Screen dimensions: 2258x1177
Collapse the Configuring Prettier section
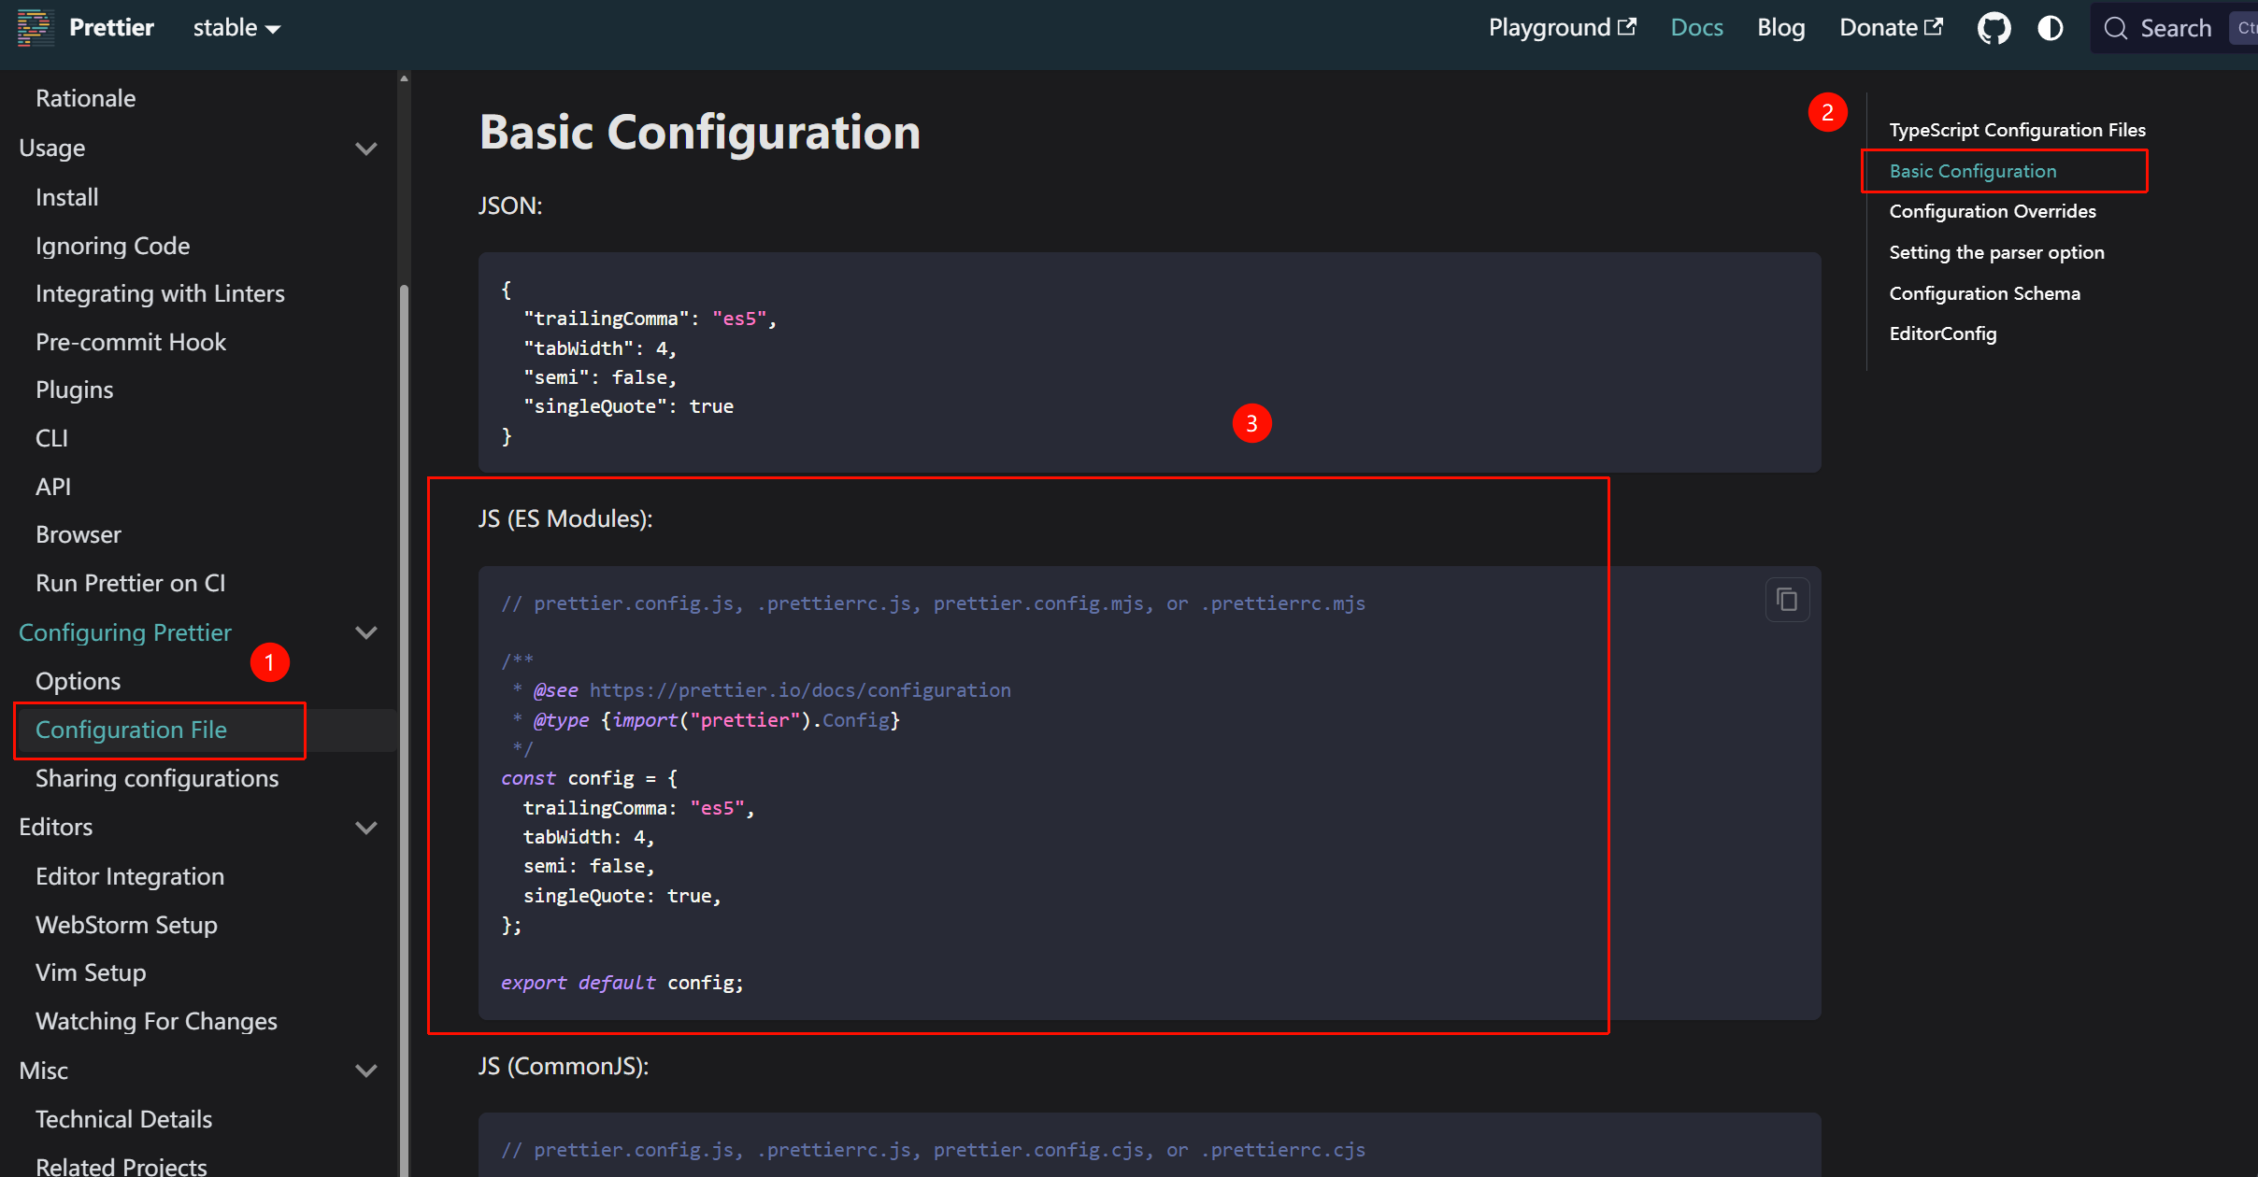click(366, 632)
